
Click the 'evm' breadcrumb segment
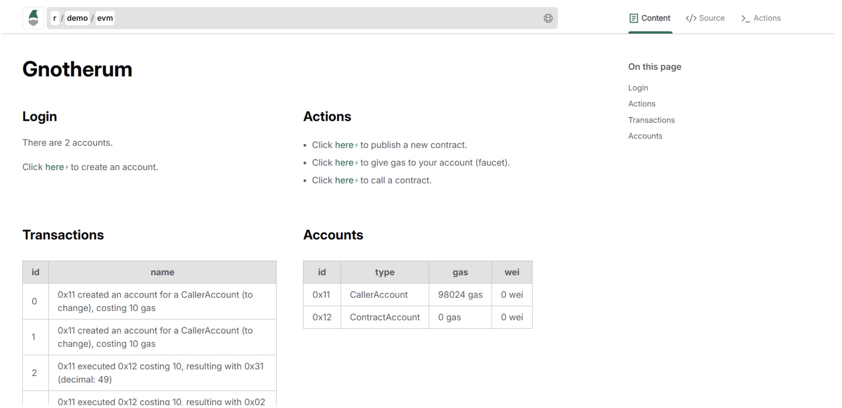point(105,18)
